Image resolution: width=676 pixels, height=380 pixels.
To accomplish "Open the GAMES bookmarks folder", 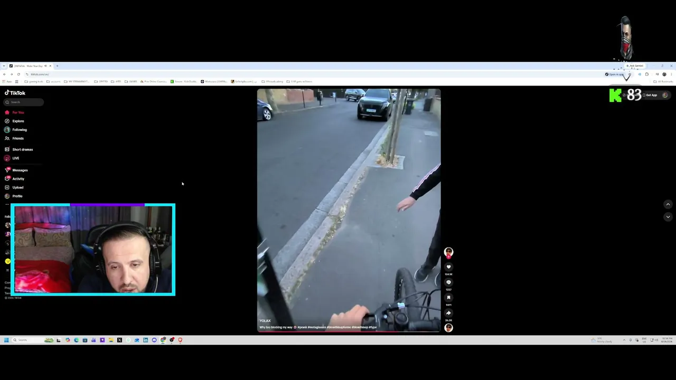I will [x=131, y=82].
